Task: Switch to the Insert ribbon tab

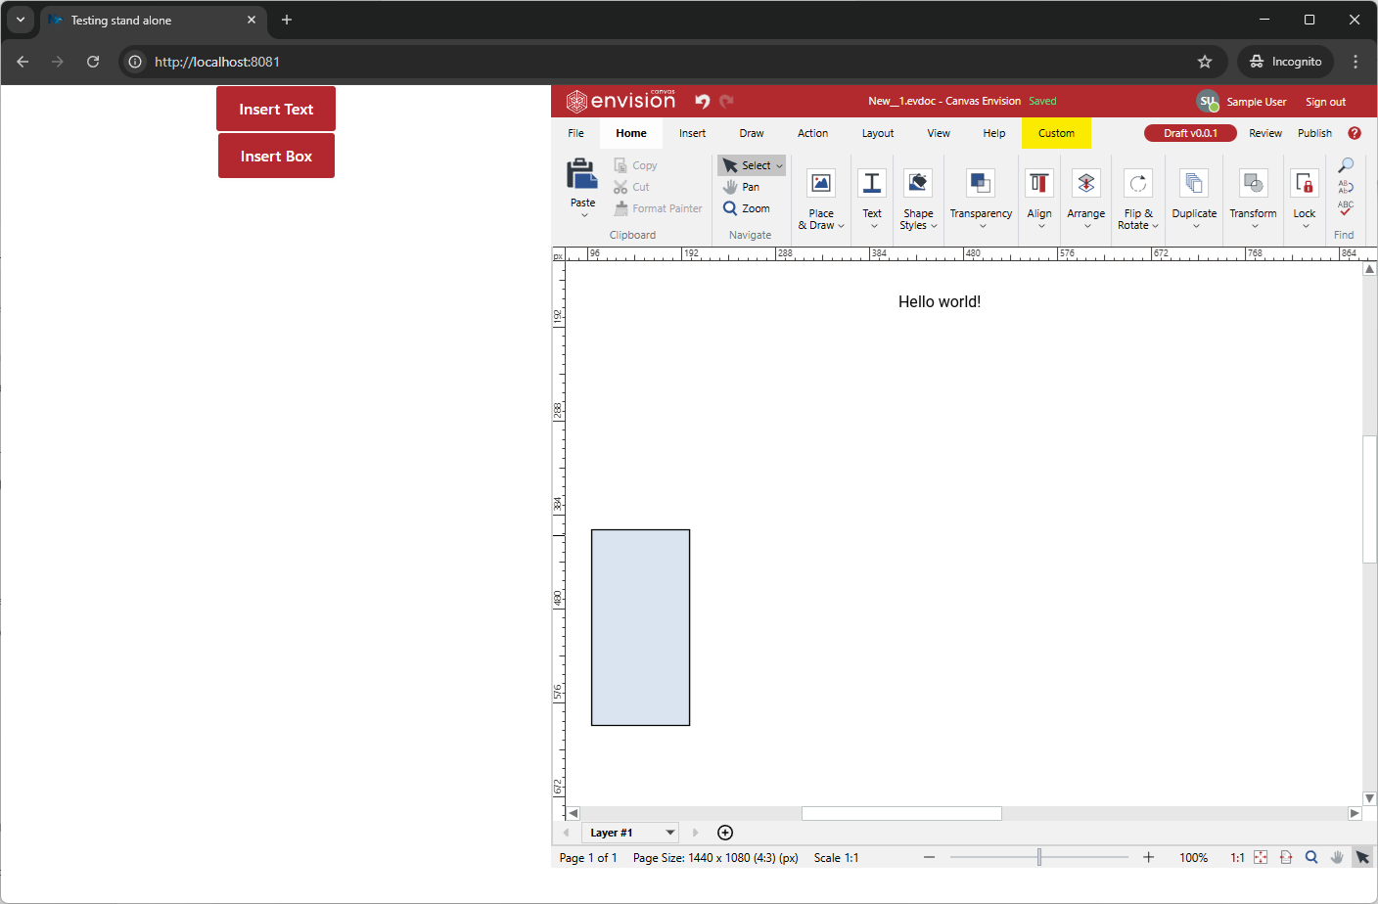Action: [692, 133]
